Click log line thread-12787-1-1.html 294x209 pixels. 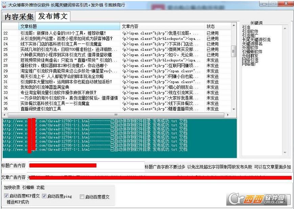[x=95, y=149]
